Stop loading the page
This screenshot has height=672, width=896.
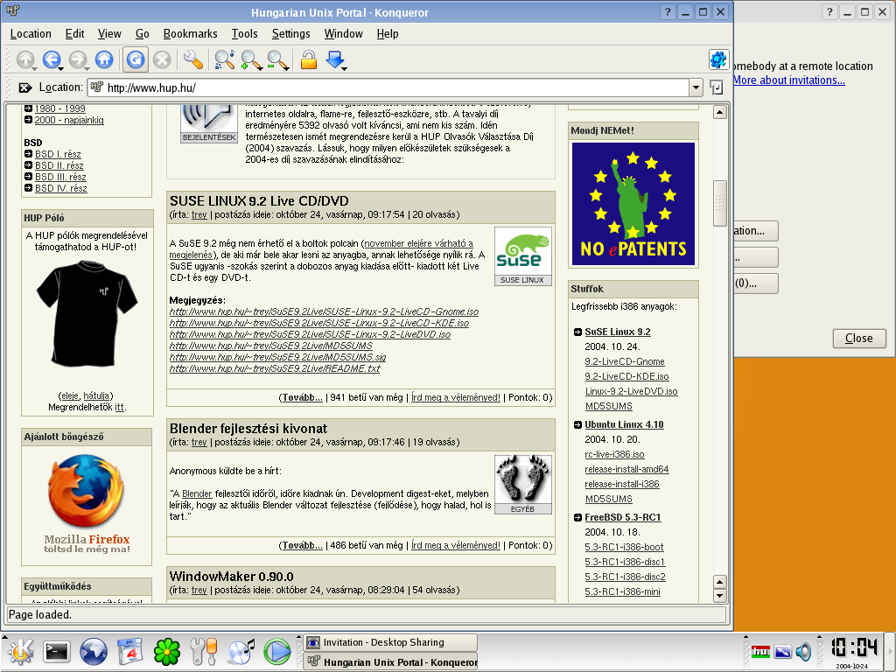pyautogui.click(x=162, y=59)
